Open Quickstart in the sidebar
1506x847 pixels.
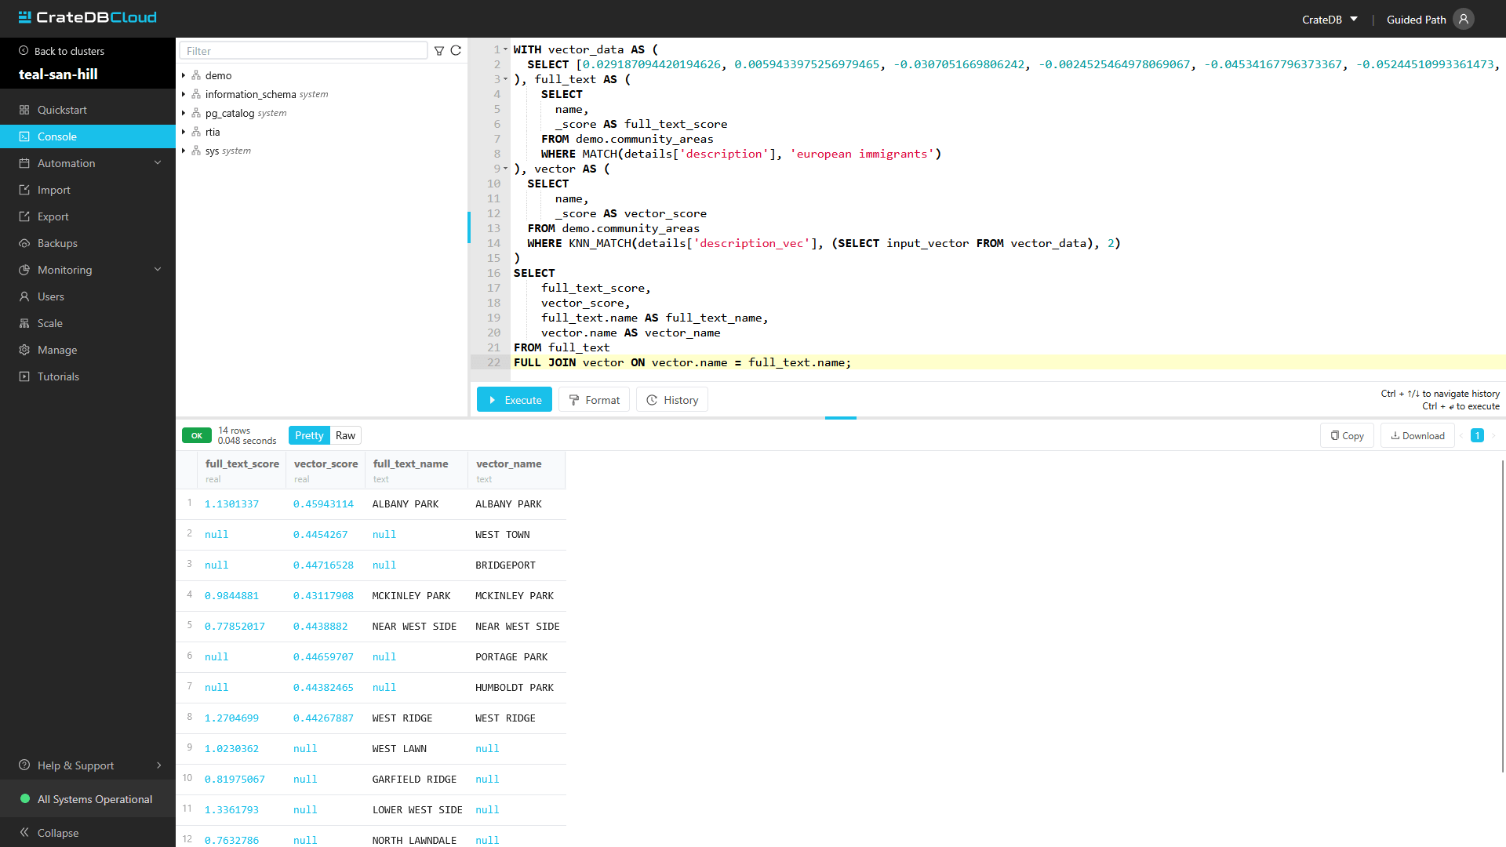[x=88, y=110]
